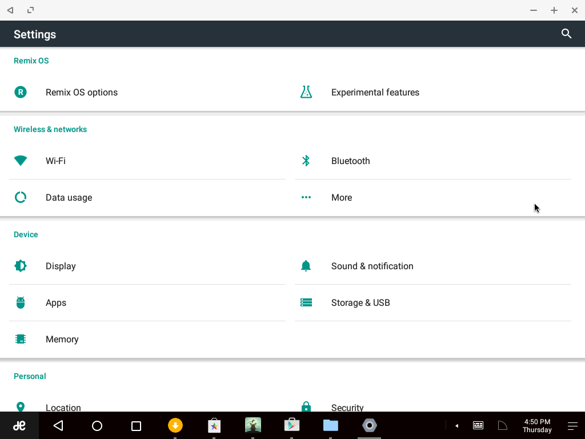This screenshot has width=585, height=439.
Task: Click the "Remix OS" section heading
Action: click(31, 61)
